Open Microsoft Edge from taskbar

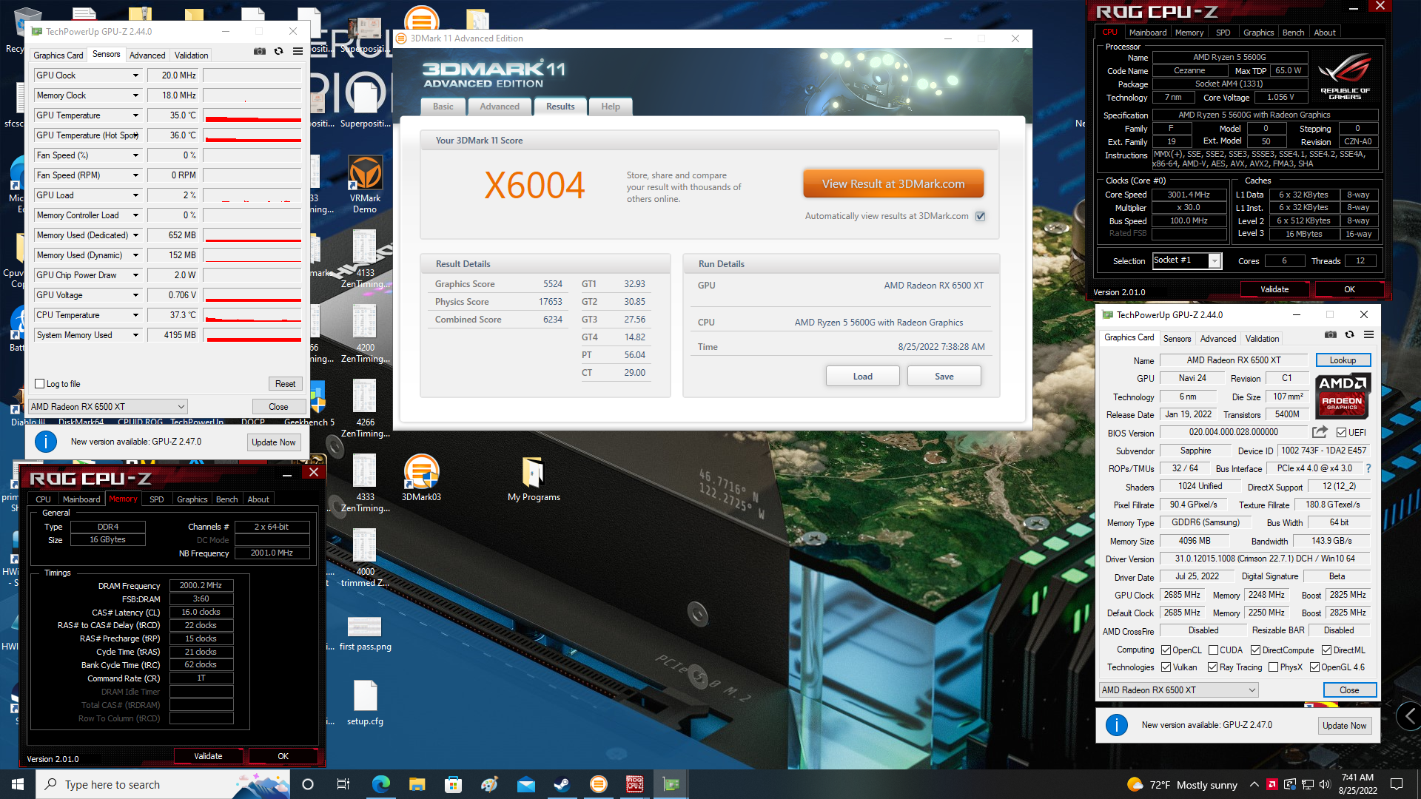381,784
